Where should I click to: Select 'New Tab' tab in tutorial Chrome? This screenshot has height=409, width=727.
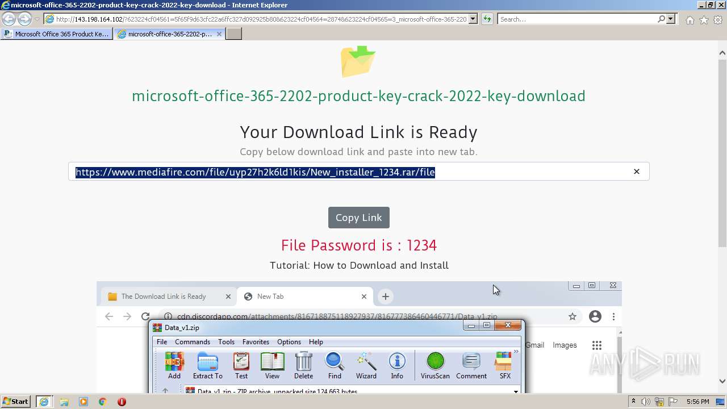(x=306, y=297)
